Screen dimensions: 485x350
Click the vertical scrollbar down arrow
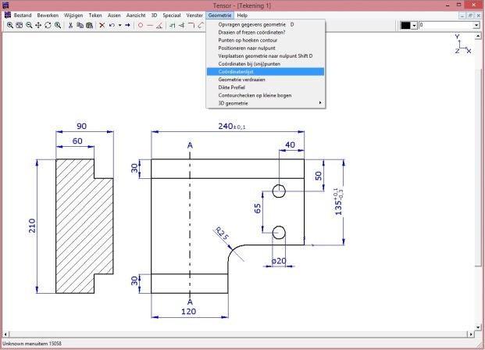[478, 327]
